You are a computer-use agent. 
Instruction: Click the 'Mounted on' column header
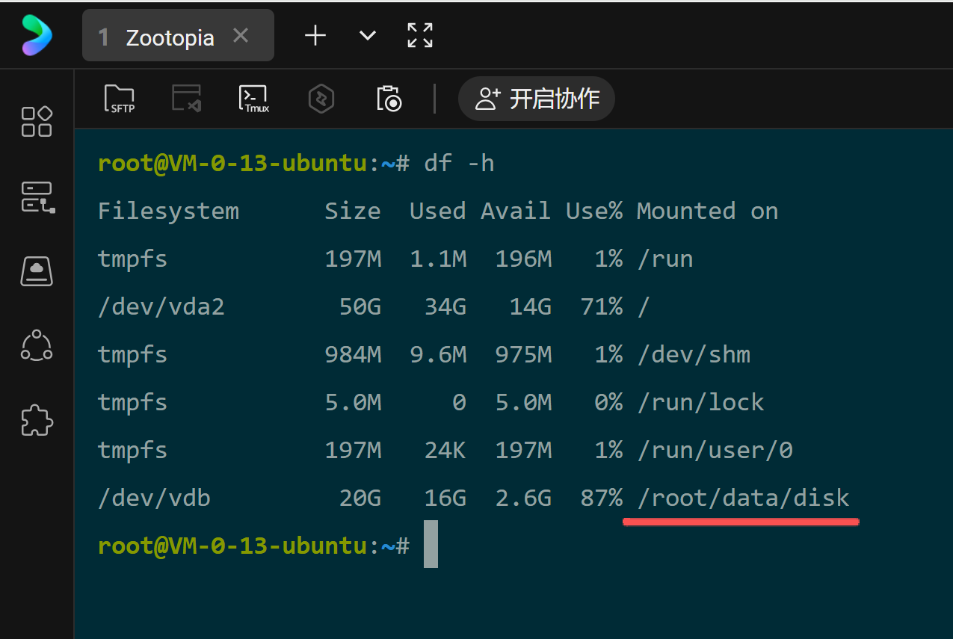tap(707, 212)
